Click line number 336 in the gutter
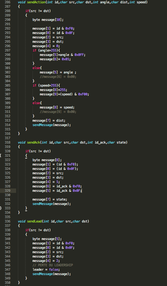 click(8, 221)
